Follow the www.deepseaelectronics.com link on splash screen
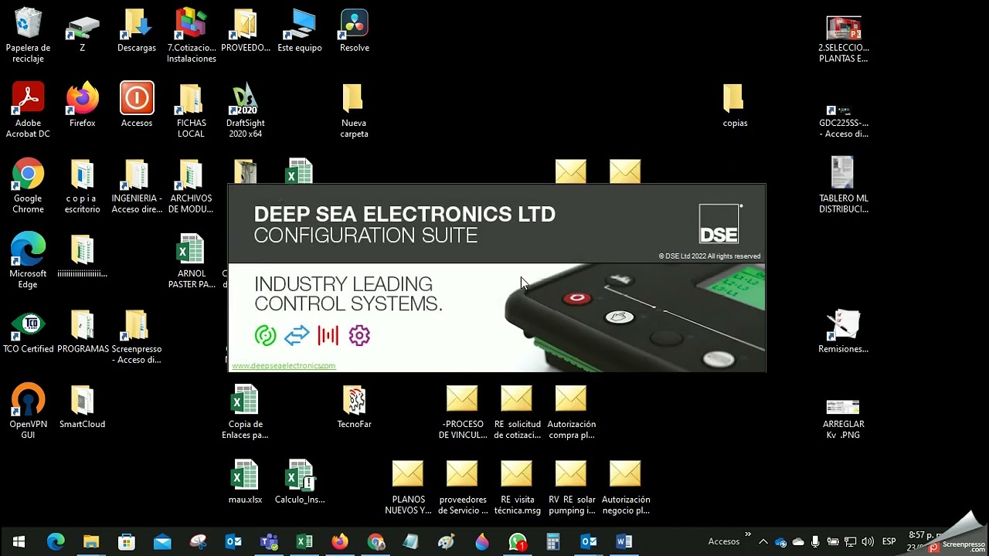This screenshot has width=989, height=556. (x=284, y=365)
